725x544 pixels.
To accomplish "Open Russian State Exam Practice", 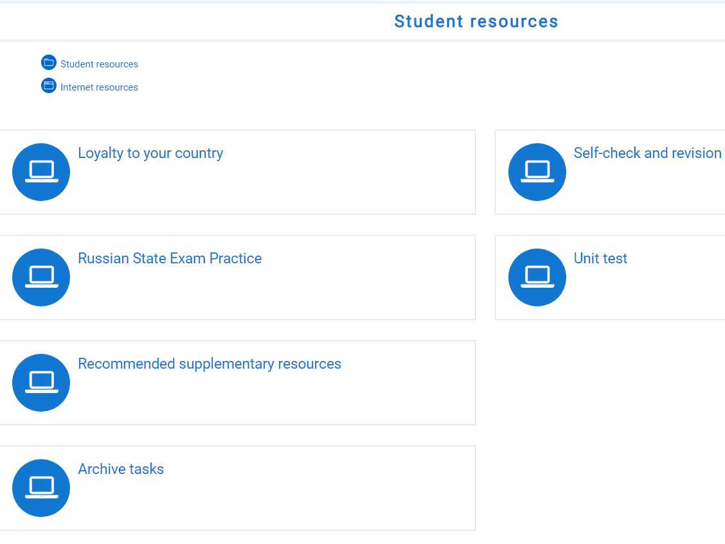I will pos(170,258).
